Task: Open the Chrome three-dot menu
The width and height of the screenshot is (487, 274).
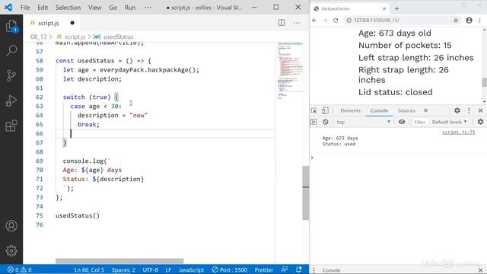Action: [480, 21]
